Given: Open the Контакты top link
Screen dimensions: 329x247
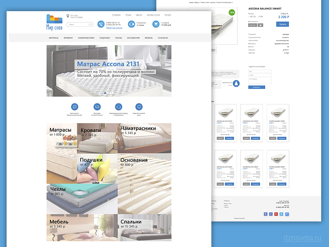Looking at the screenshot, I should [168, 15].
